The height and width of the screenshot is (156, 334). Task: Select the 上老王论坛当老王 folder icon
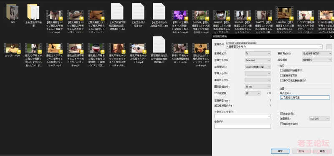(x=33, y=12)
